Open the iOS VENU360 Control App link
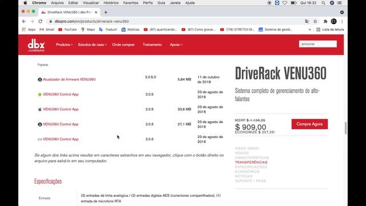This screenshot has height=206, width=366. point(61,139)
